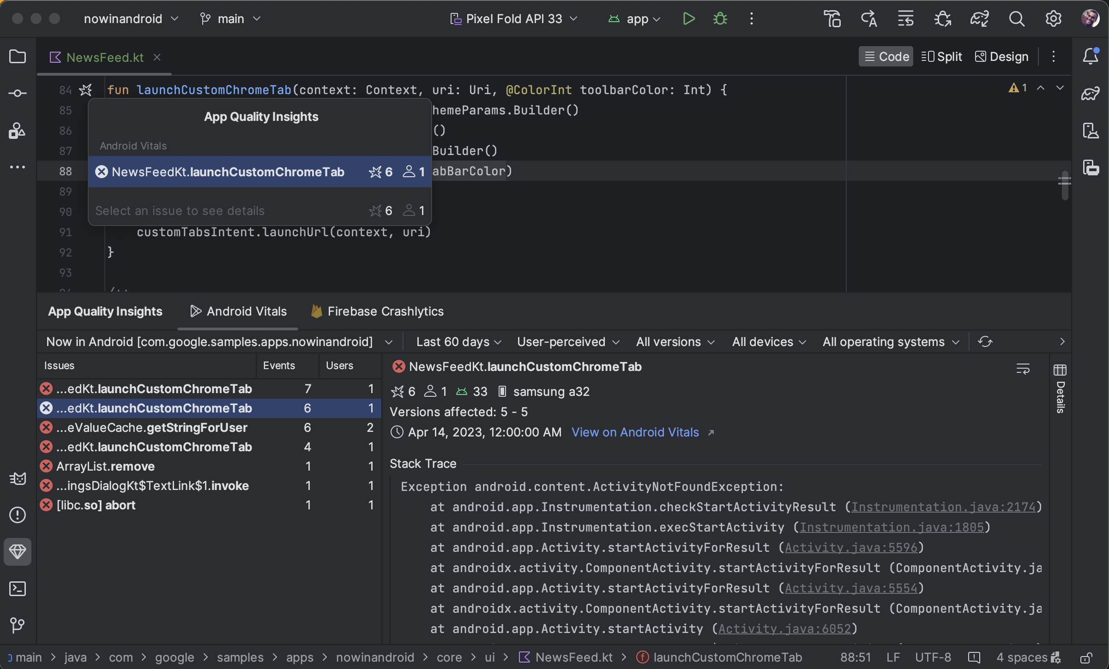Screen dimensions: 1109x669
Task: Click the search icon in top toolbar
Action: [1016, 18]
